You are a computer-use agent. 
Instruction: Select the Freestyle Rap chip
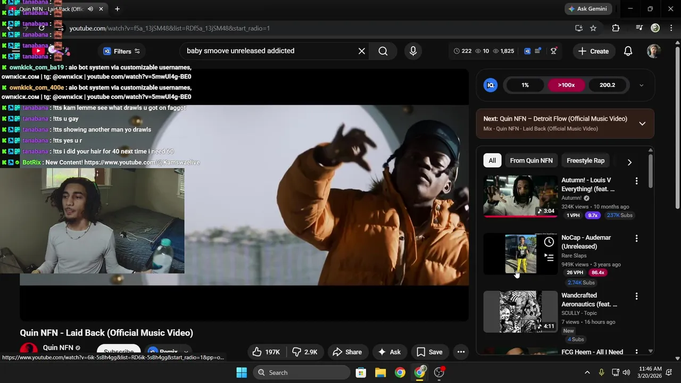pyautogui.click(x=585, y=161)
